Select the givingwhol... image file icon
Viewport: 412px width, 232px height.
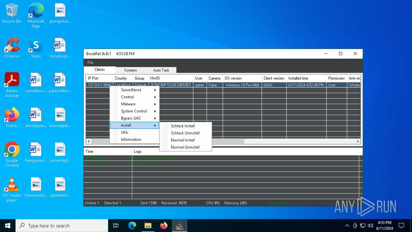pos(60,13)
